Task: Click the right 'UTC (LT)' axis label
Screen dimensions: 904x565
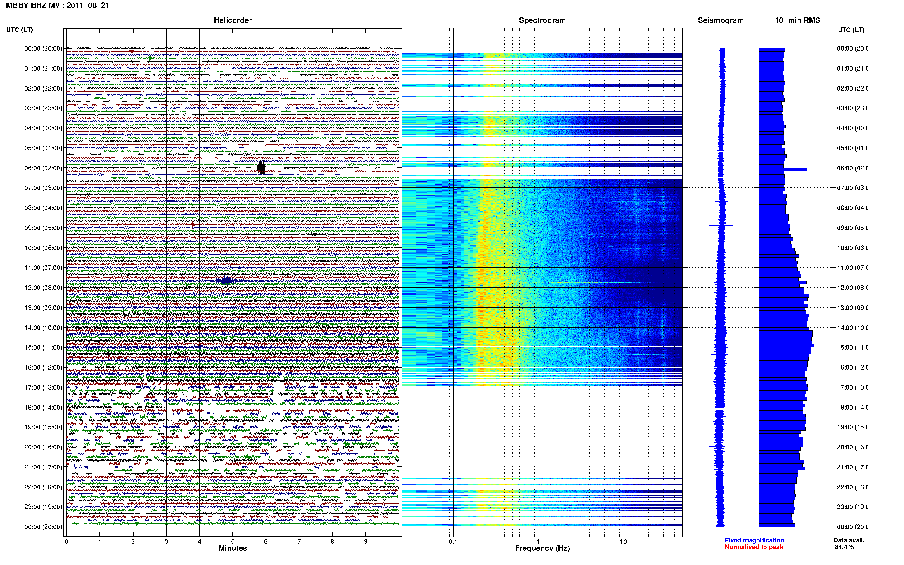Action: 851,30
